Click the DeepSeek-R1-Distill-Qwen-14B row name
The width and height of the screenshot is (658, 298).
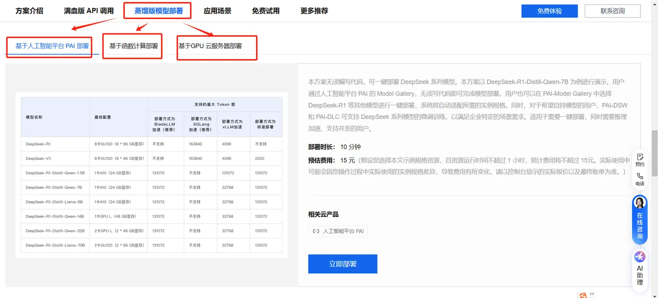pyautogui.click(x=55, y=216)
